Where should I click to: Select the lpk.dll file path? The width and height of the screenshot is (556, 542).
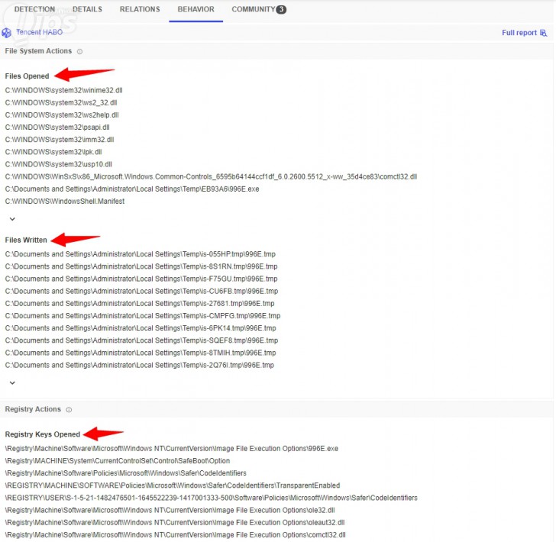53,152
